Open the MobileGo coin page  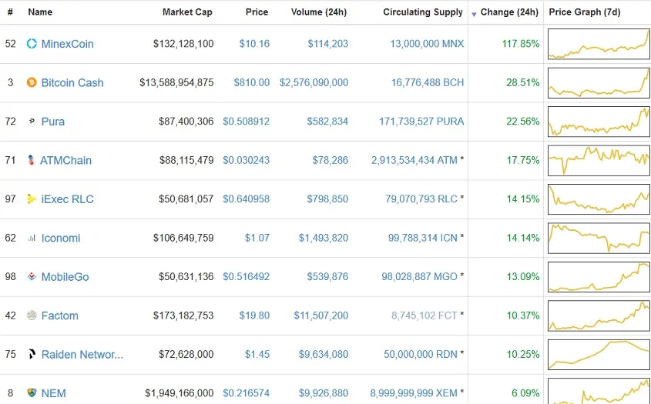(65, 277)
